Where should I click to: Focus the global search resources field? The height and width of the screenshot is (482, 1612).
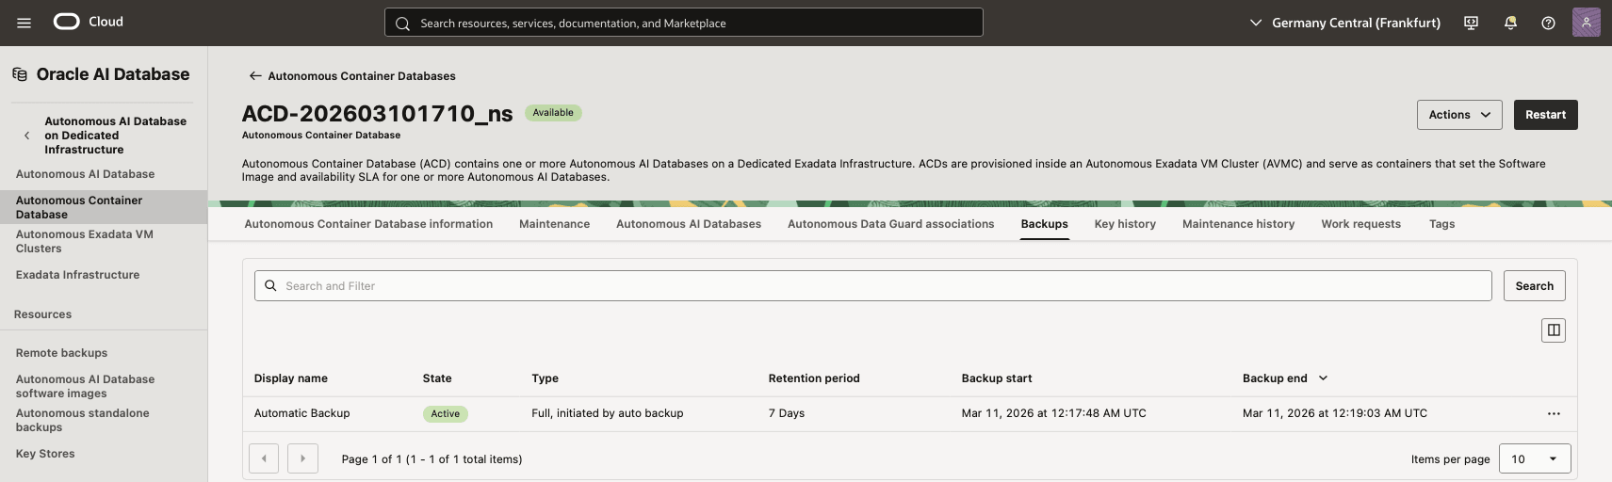[x=684, y=23]
